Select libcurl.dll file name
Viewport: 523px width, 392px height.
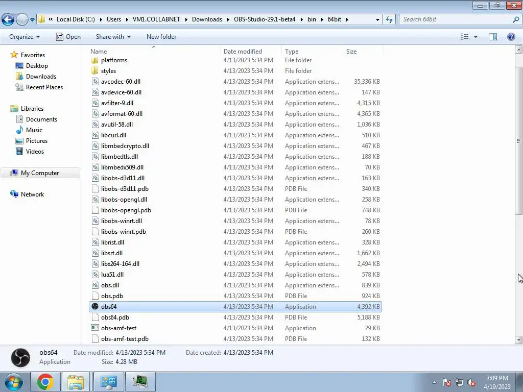113,135
